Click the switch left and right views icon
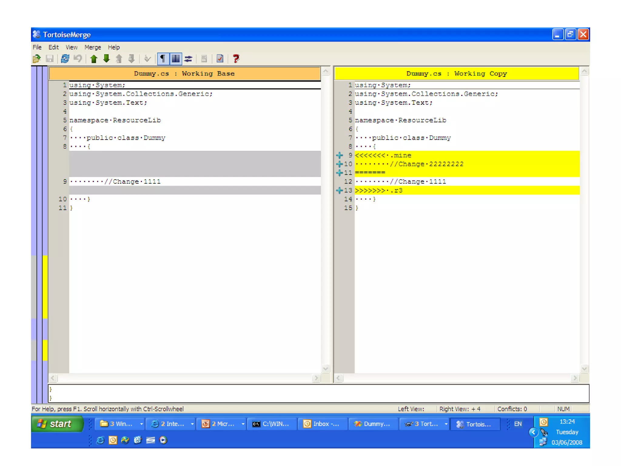Screen dimensions: 621x466 click(x=188, y=59)
